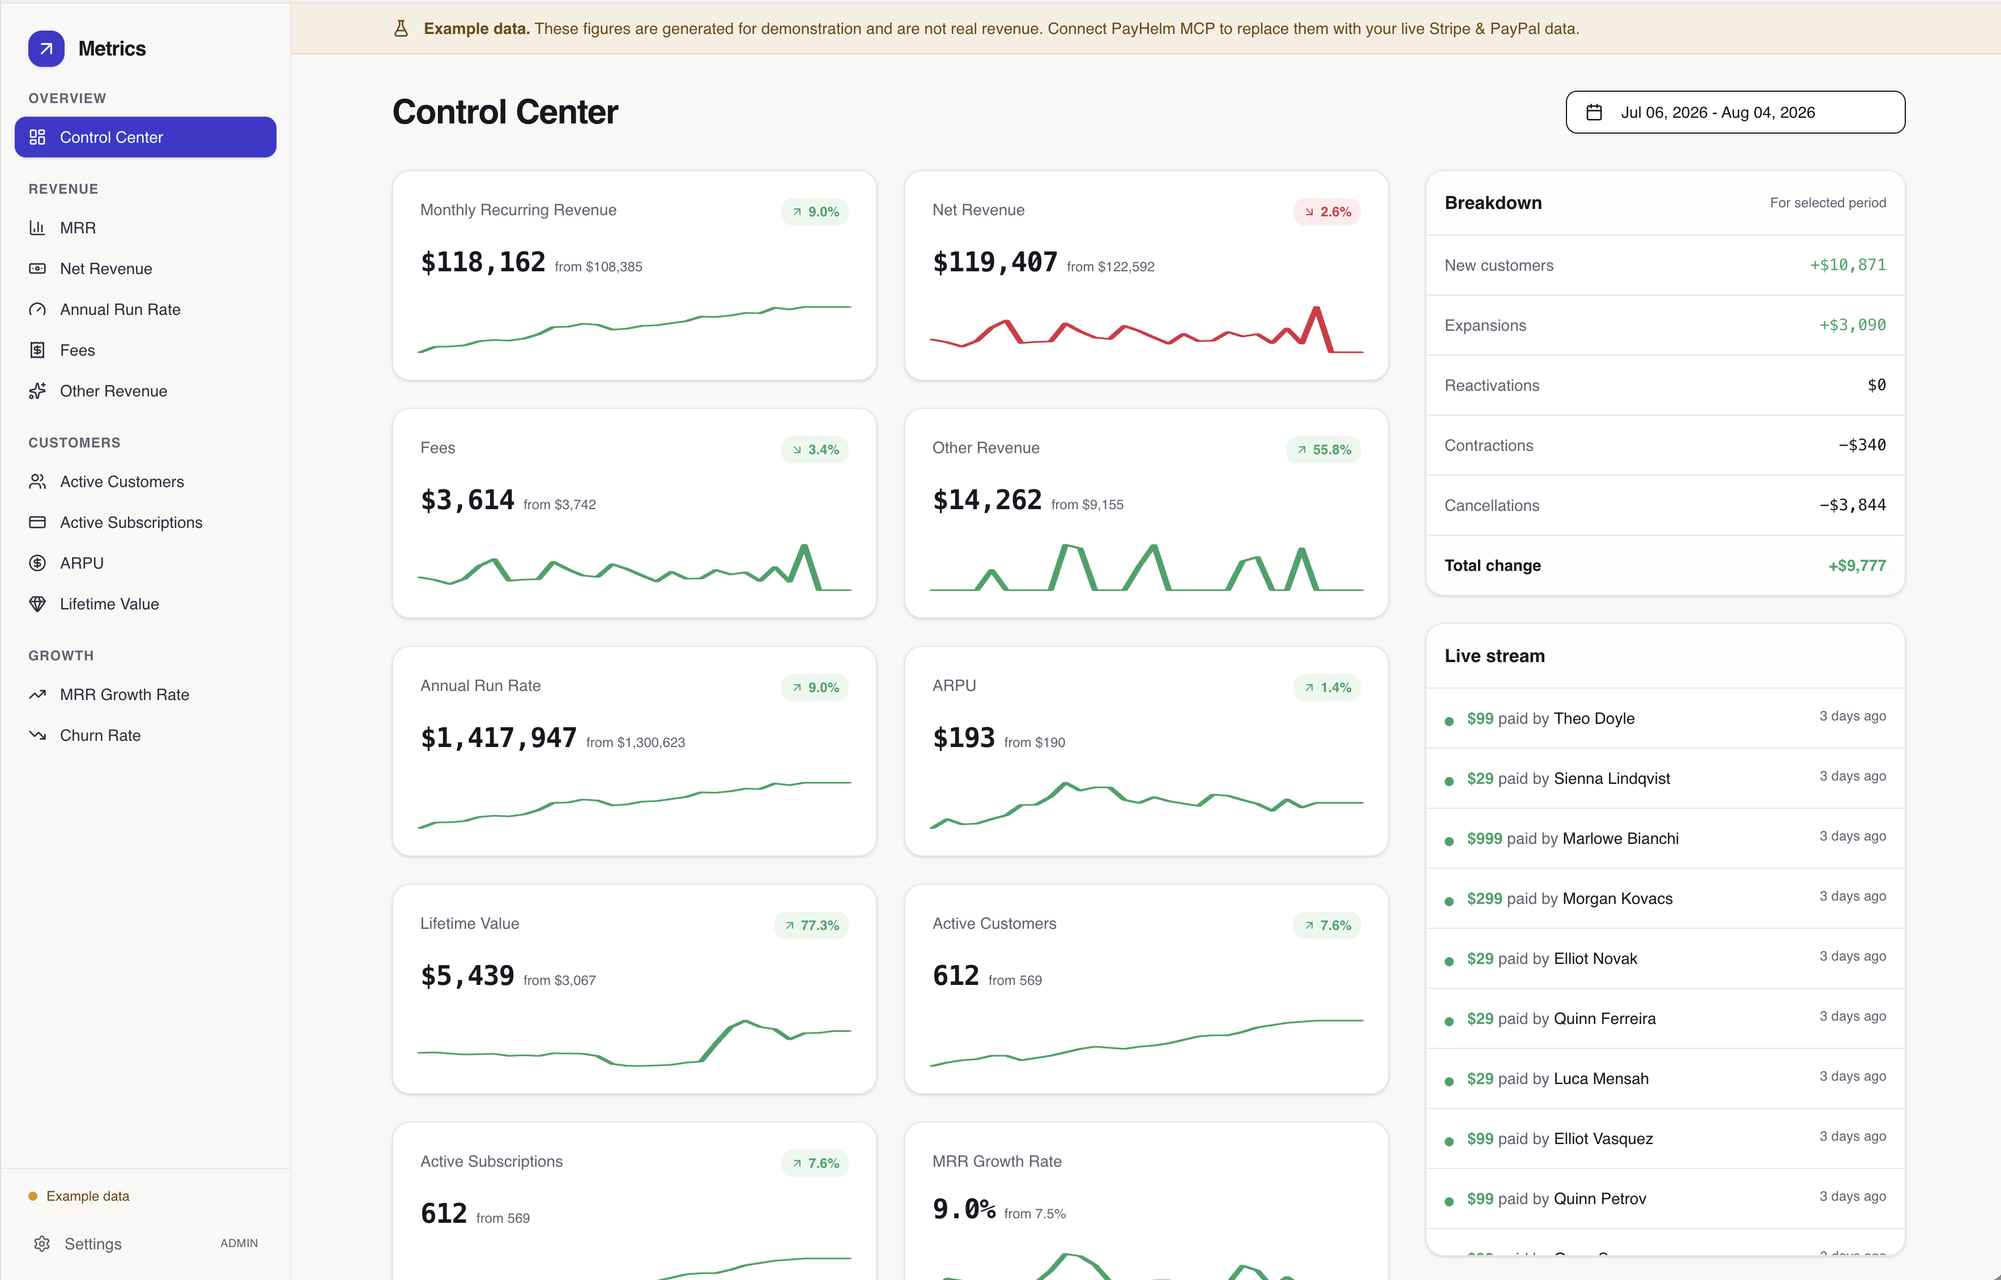This screenshot has height=1280, width=2001.
Task: Click the New customers breakdown row
Action: click(x=1665, y=265)
